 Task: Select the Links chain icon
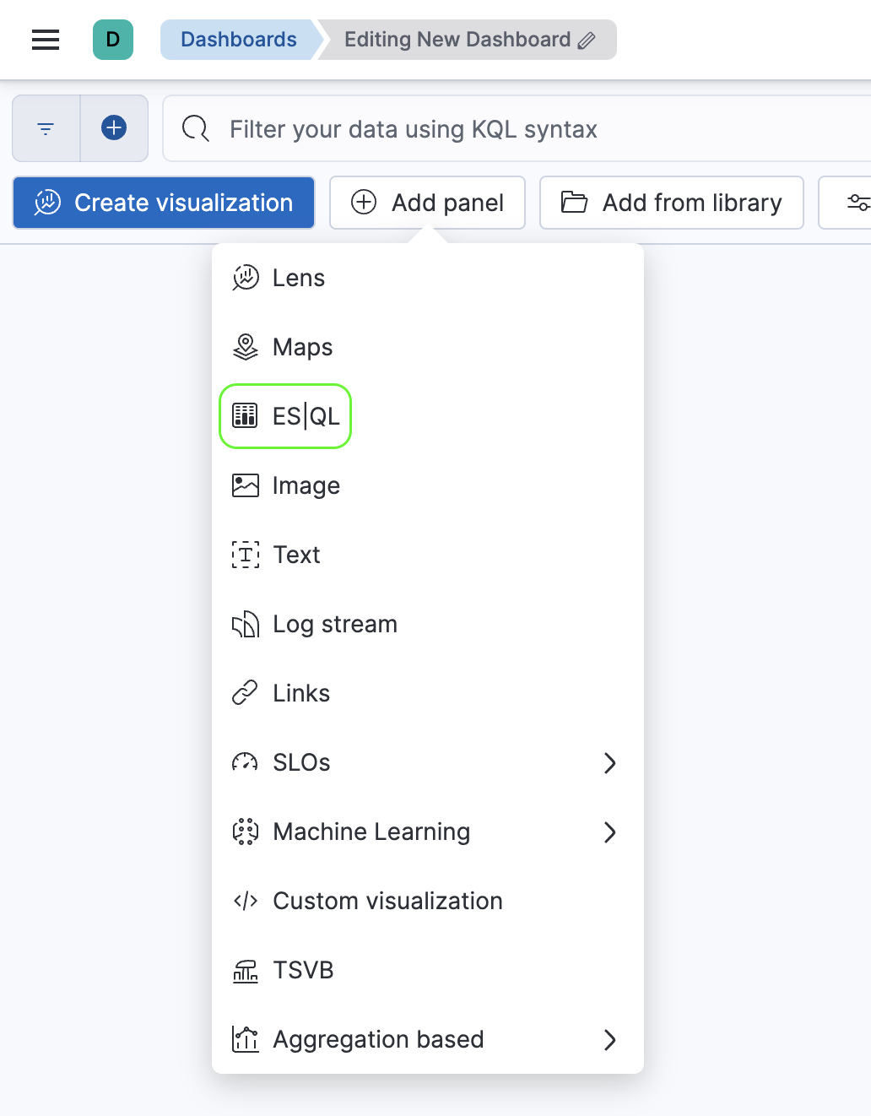pos(245,693)
